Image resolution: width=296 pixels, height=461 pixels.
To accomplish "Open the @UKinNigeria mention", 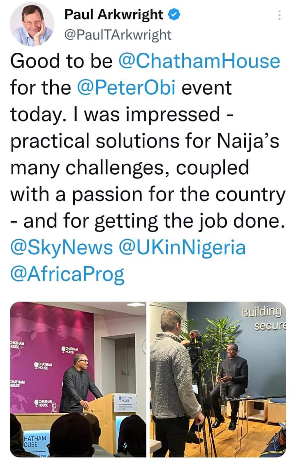I will [x=182, y=248].
